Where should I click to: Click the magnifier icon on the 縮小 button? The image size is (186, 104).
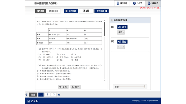click(73, 87)
